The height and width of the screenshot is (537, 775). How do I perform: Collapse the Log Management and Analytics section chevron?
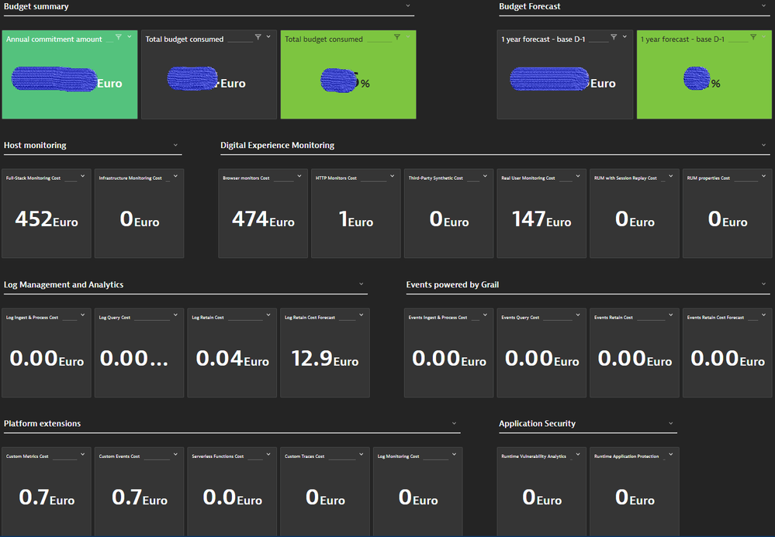(x=362, y=284)
